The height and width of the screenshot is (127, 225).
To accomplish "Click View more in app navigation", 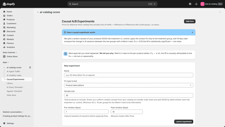I will [x=11, y=95].
